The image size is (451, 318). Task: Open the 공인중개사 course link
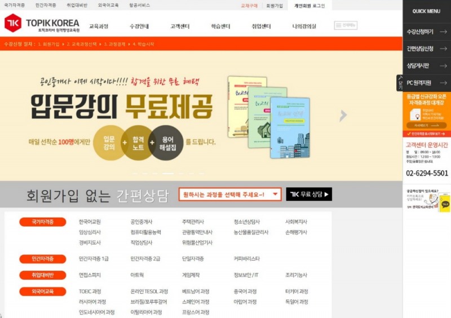(142, 222)
